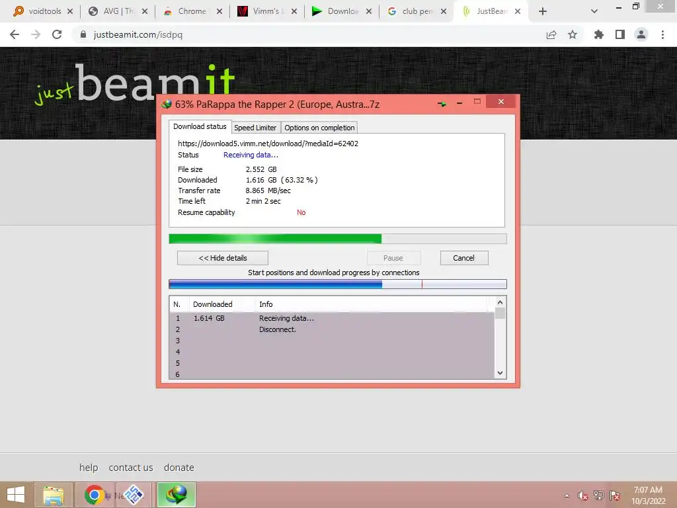
Task: Select connection row 2 Disconnect
Action: (332, 329)
